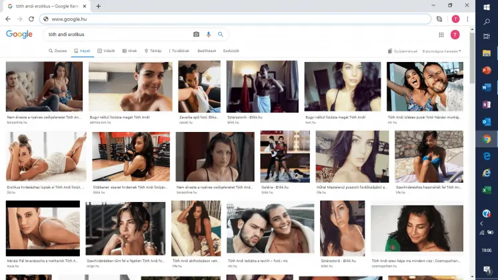
Task: Click the microphone voice search icon
Action: pyautogui.click(x=208, y=34)
